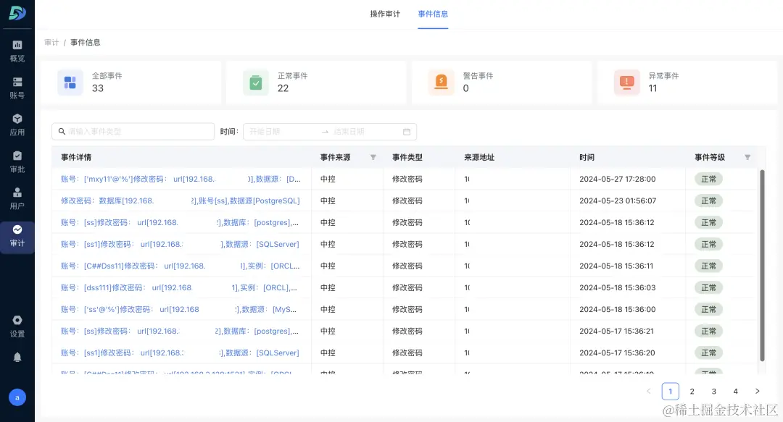The height and width of the screenshot is (422, 783).
Task: Set the 开始日期 start date field
Action: tap(282, 131)
